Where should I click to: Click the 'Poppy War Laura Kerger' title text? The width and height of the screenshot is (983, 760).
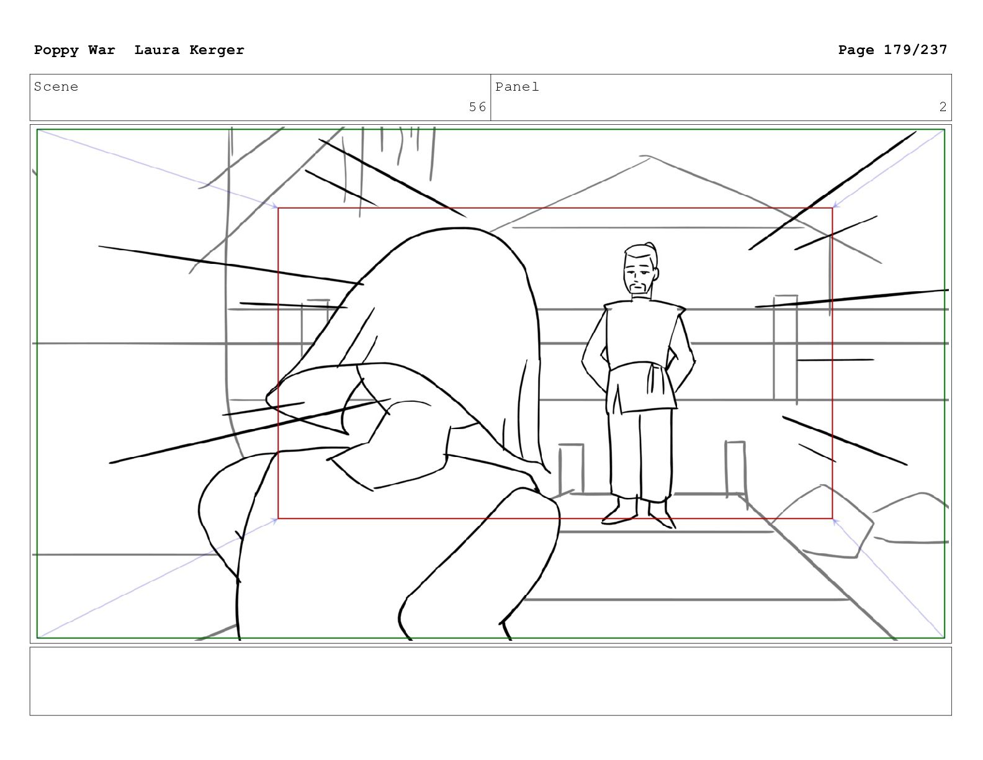(139, 50)
